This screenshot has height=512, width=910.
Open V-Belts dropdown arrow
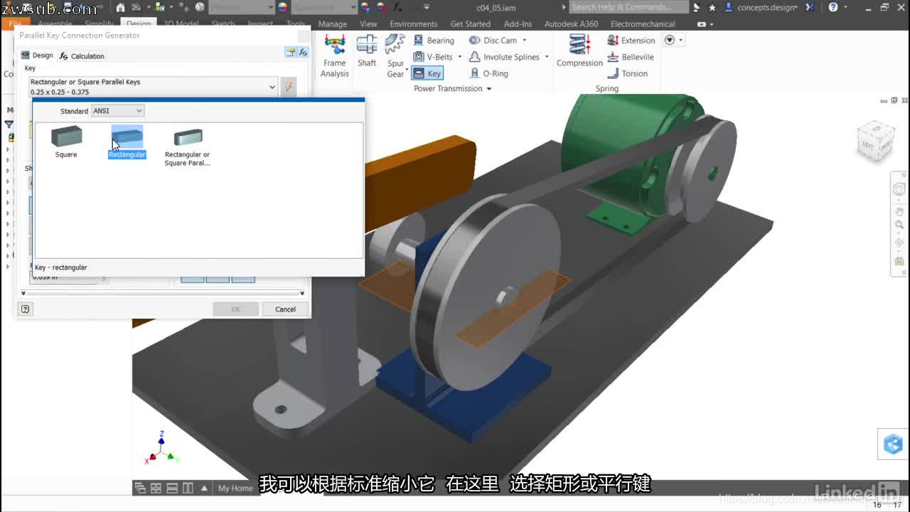(460, 57)
